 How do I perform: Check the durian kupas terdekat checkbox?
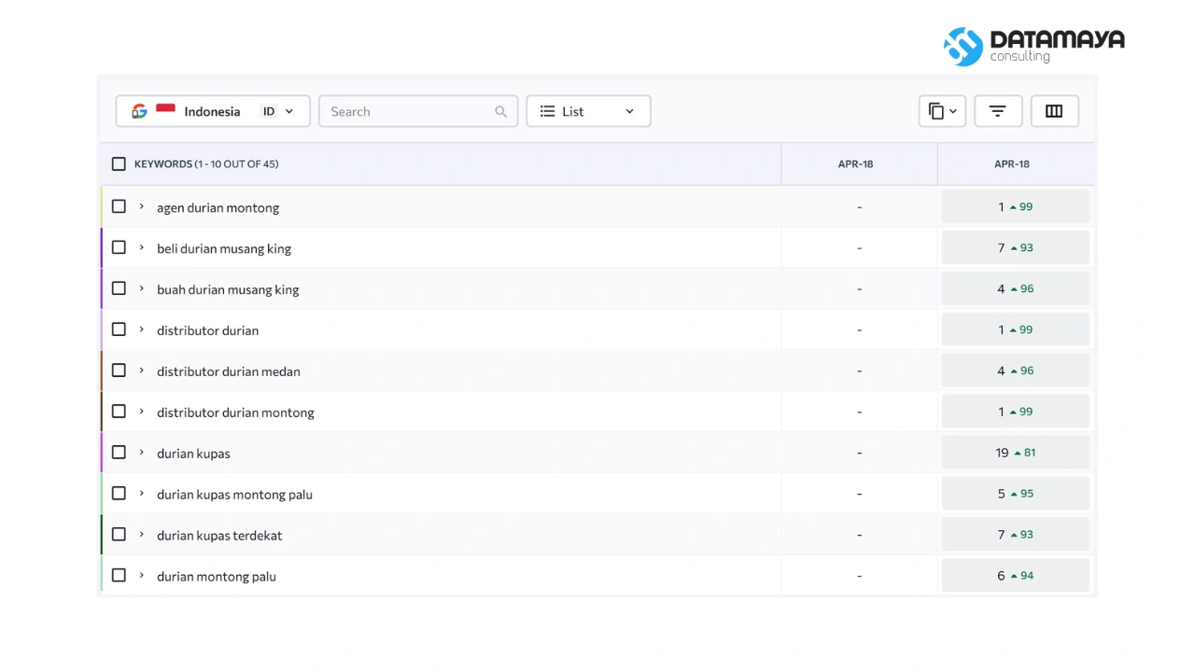[x=119, y=535]
